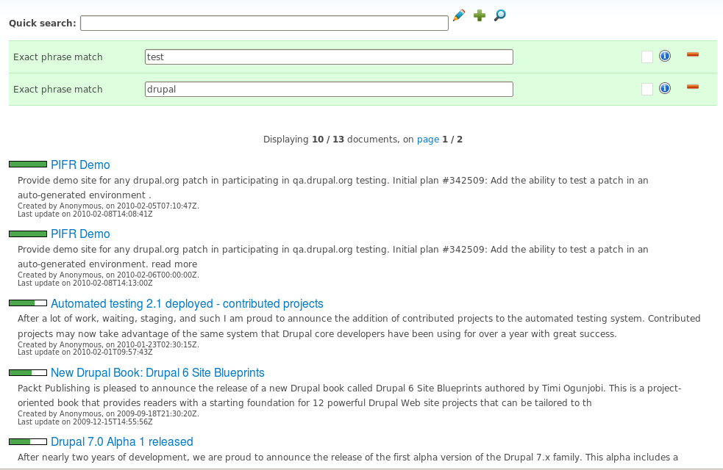Enable the checkbox on the 'test' row
The width and height of the screenshot is (723, 470).
(647, 56)
